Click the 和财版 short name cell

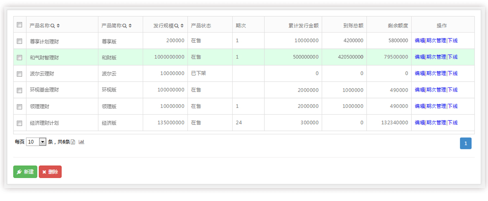click(120, 57)
